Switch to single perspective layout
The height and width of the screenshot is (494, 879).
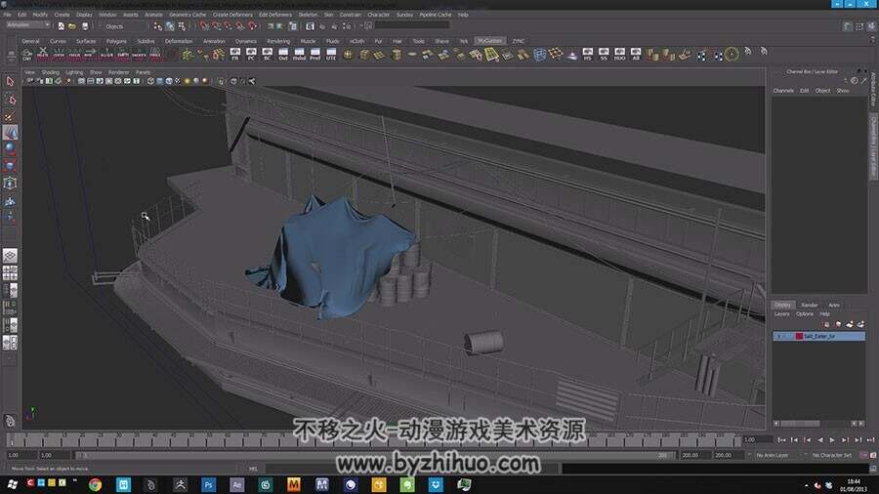coord(10,256)
